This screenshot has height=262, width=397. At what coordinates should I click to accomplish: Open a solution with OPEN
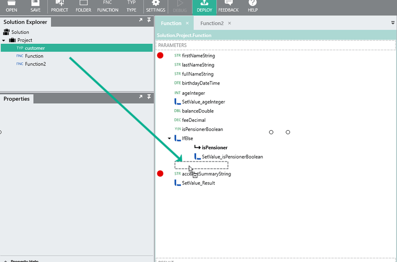(x=11, y=7)
